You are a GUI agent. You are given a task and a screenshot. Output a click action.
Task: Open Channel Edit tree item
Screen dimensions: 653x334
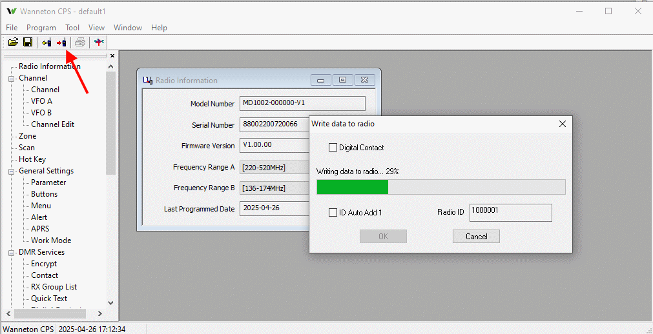pyautogui.click(x=52, y=124)
